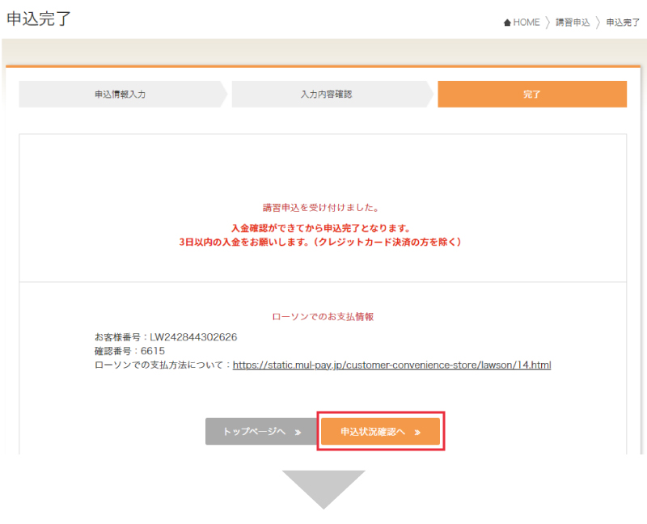This screenshot has width=647, height=524.
Task: Click the customer number LW242844302626
Action: coord(192,336)
